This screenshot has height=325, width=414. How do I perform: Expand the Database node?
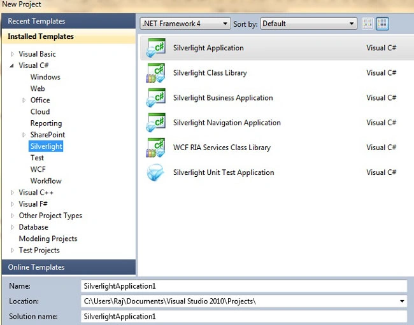tap(12, 227)
